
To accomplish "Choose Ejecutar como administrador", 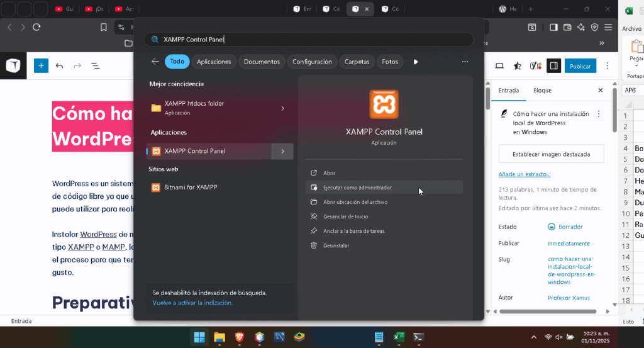I will click(x=384, y=188).
